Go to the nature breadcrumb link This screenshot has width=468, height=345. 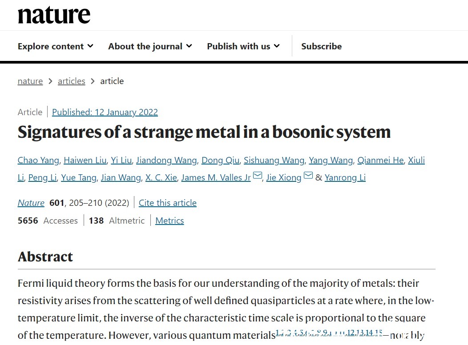[x=30, y=81]
